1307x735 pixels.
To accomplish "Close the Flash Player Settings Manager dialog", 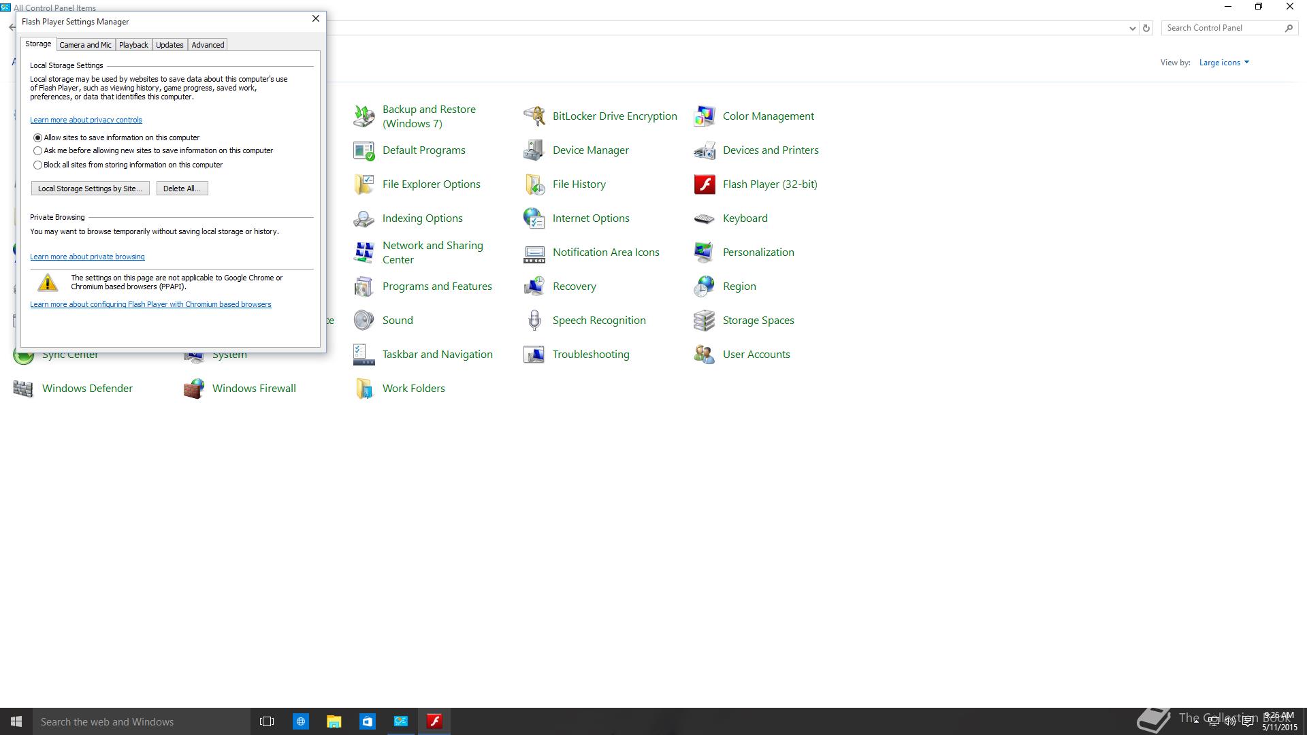I will click(315, 19).
